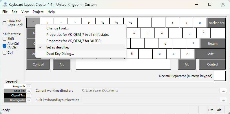Enable the Shift shift state checkbox
Viewport: 230px width, 114px height.
[x=5, y=39]
